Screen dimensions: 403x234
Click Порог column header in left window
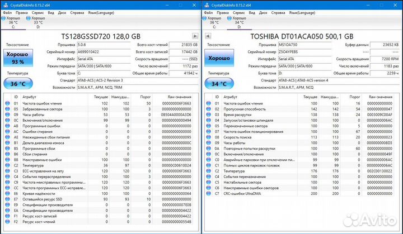pyautogui.click(x=145, y=97)
